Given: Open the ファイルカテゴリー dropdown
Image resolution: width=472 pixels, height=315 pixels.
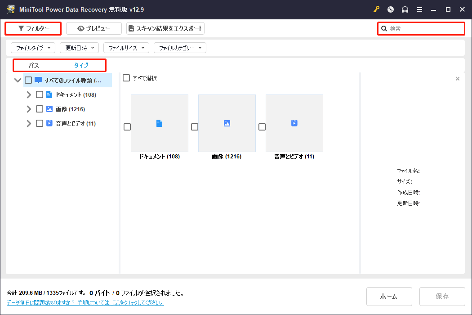Looking at the screenshot, I should [180, 48].
